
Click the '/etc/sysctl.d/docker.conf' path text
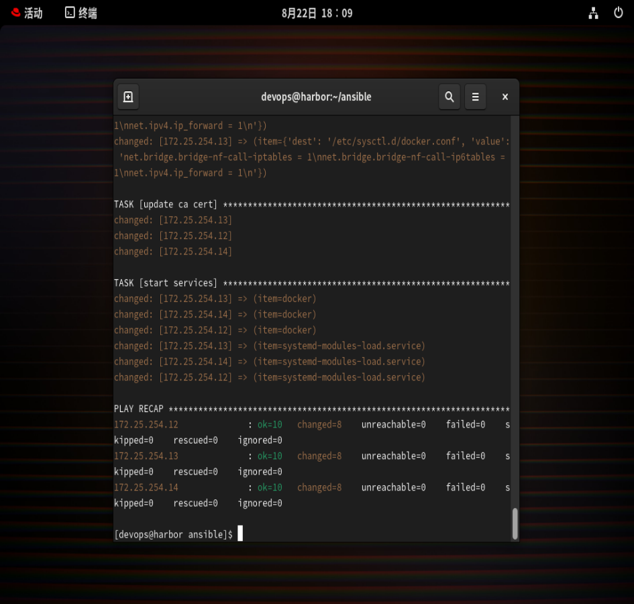click(393, 142)
